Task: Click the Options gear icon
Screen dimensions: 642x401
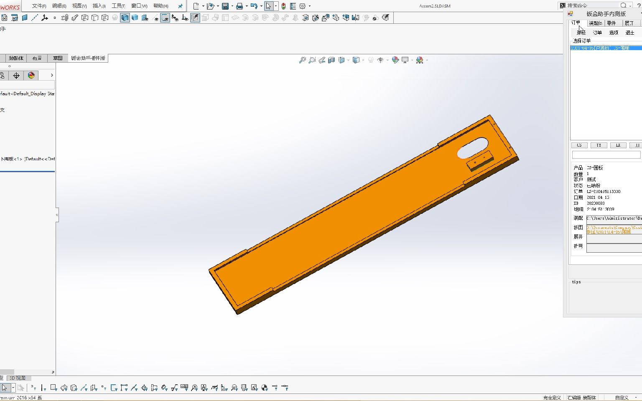Action: (x=303, y=6)
